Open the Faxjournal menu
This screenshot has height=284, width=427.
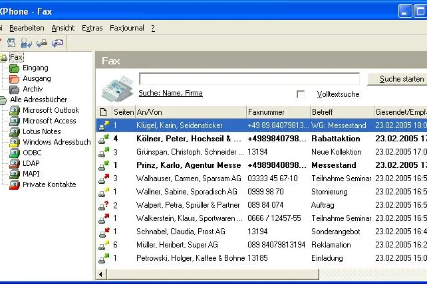tap(127, 28)
